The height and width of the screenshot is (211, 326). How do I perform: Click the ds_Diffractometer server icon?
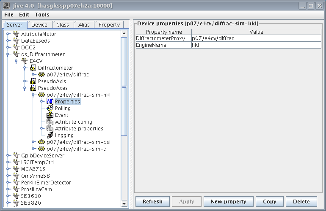[16, 54]
